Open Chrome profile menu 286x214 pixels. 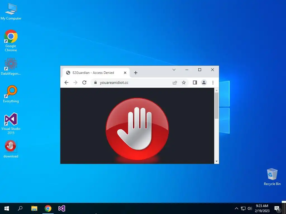(204, 82)
